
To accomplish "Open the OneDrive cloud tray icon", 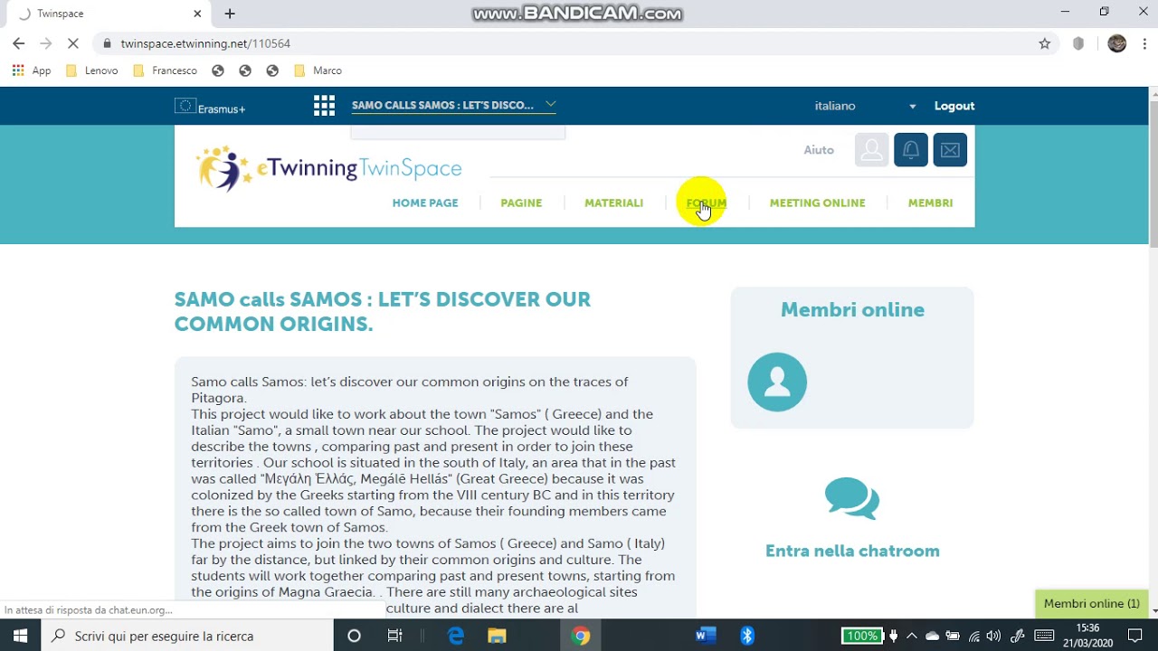I will tap(932, 636).
